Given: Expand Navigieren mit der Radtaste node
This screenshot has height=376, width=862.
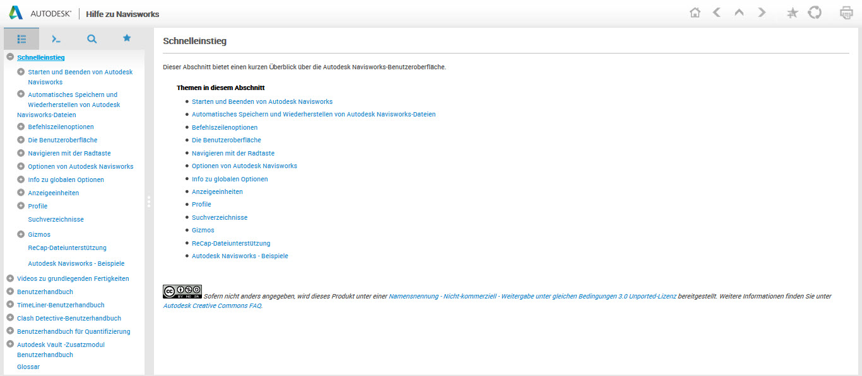Looking at the screenshot, I should 21,153.
